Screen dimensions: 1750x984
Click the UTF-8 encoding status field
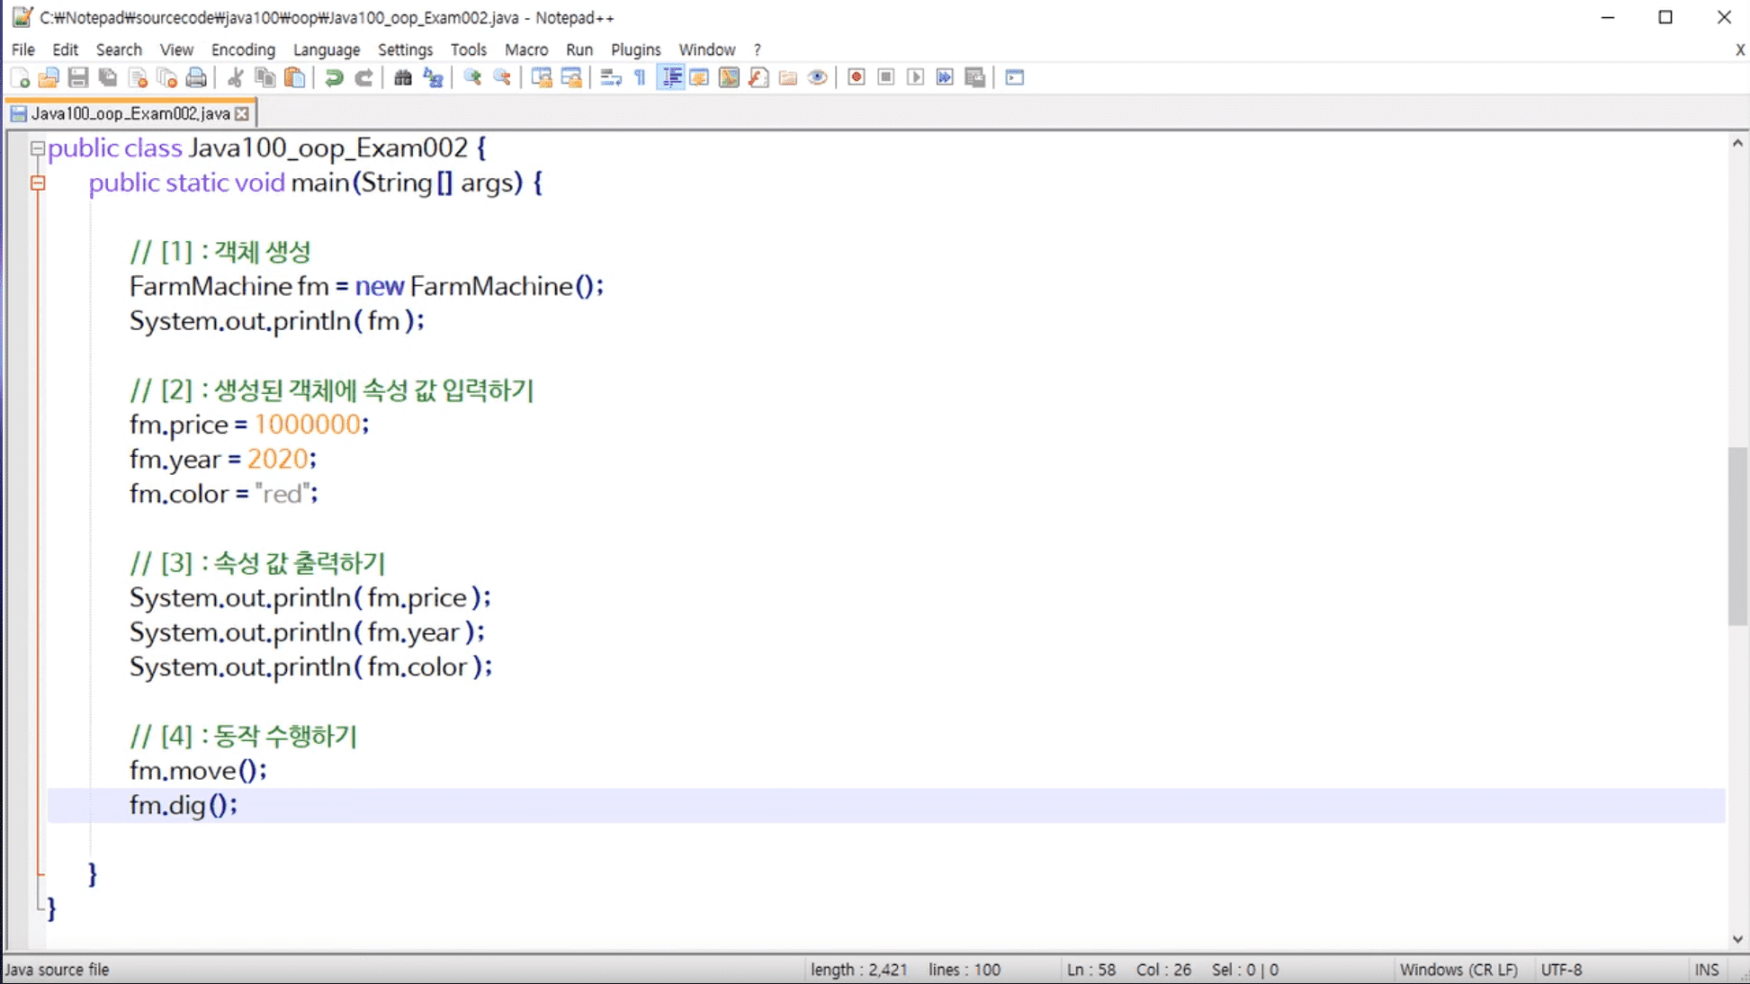1561,970
